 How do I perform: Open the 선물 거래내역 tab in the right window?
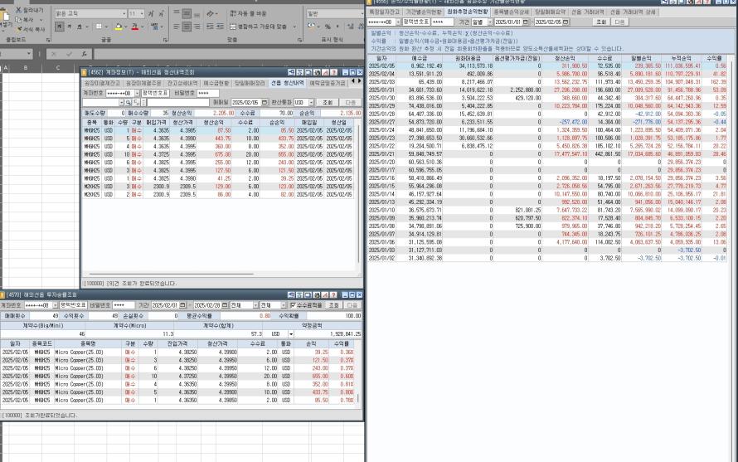coord(587,12)
